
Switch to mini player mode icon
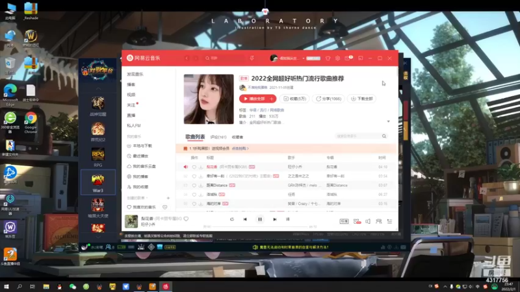point(361,58)
